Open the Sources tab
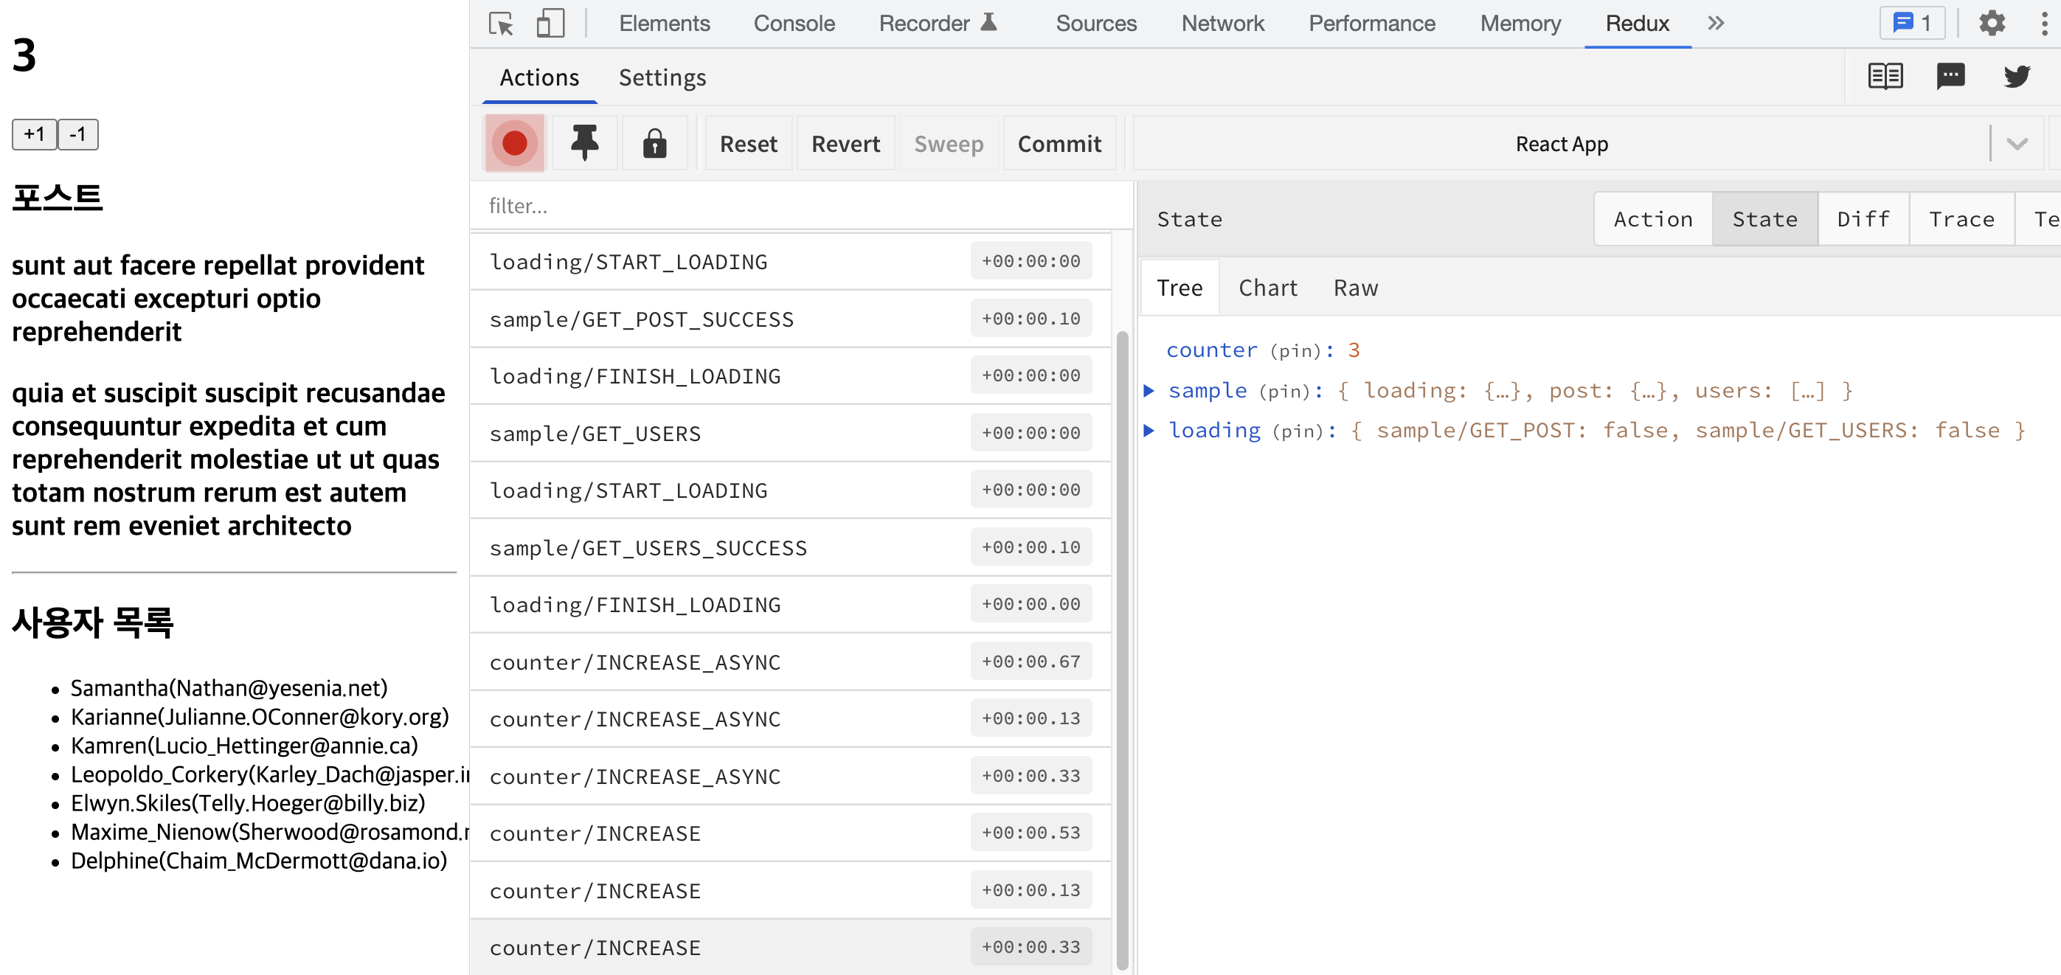2061x975 pixels. point(1095,23)
